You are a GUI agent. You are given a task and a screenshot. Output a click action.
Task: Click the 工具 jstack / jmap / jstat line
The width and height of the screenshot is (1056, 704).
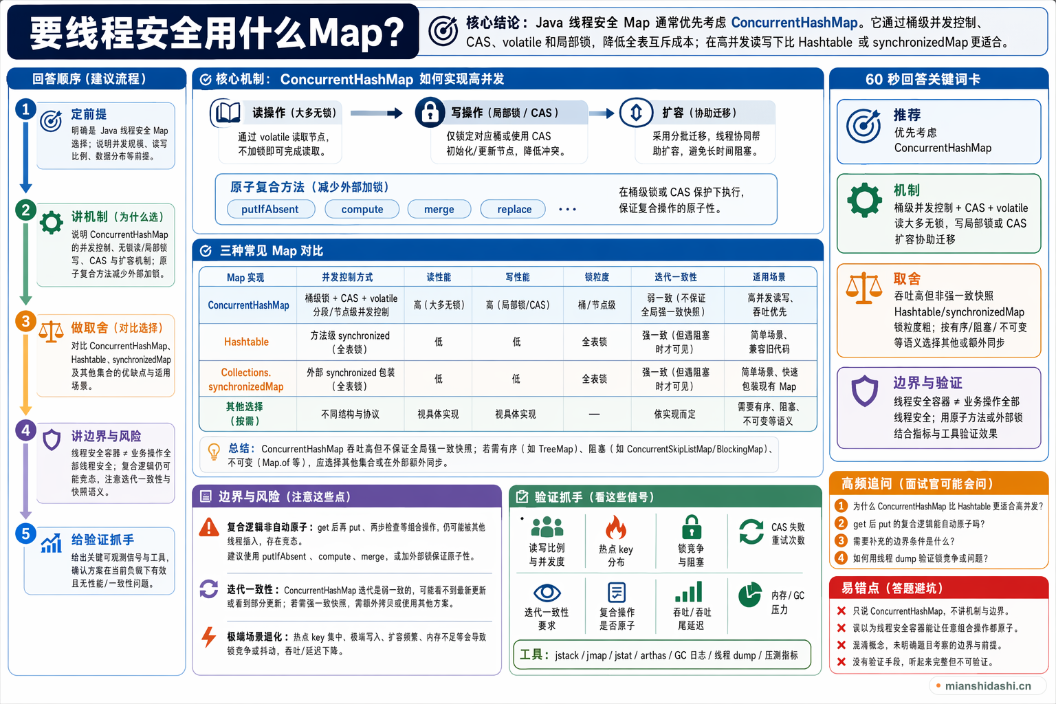[x=662, y=654]
